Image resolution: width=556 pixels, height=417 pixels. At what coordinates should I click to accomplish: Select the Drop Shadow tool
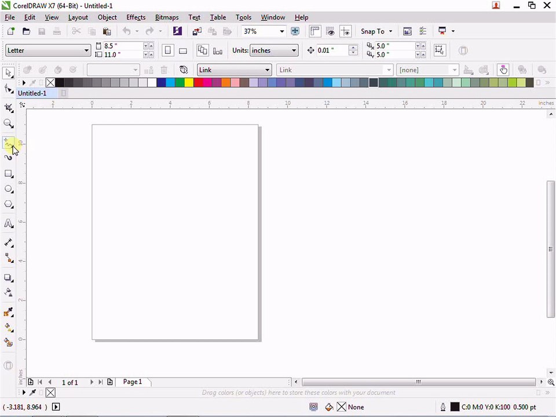pos(9,277)
